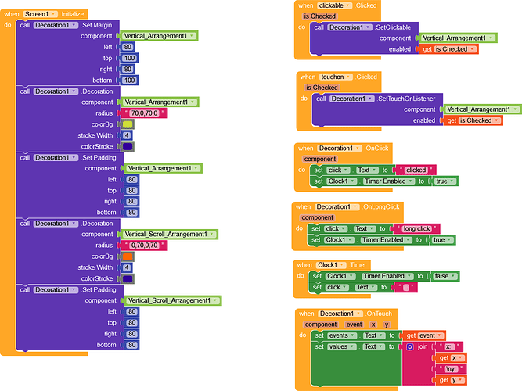
Task: Edit the "clicked" text string
Action: [416, 170]
